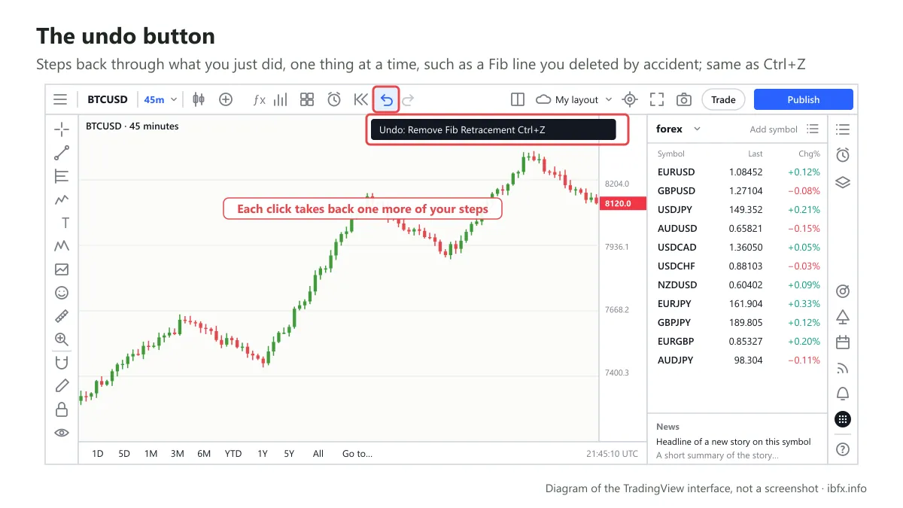903x508 pixels.
Task: Select the 5D time range
Action: [124, 453]
